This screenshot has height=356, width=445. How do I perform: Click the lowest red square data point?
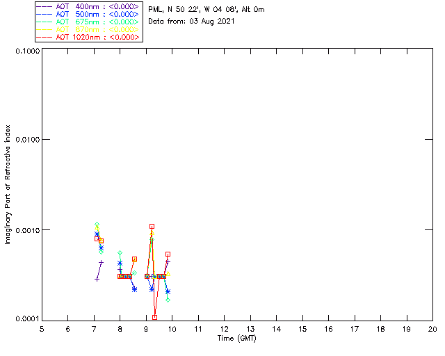(x=154, y=317)
